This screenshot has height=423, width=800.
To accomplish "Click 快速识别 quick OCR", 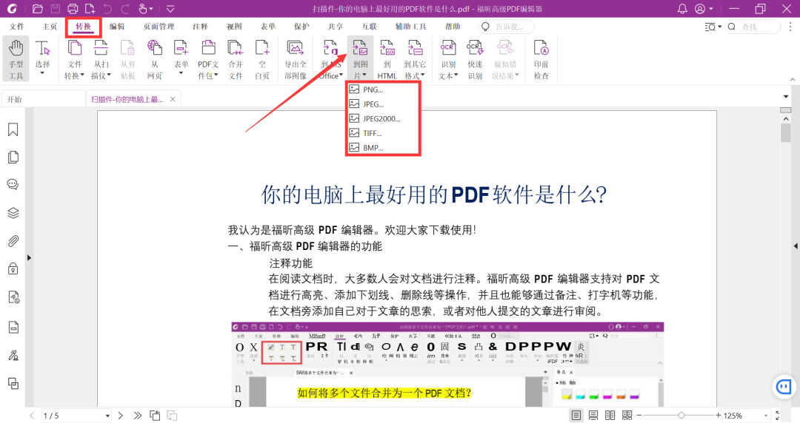I will click(475, 59).
